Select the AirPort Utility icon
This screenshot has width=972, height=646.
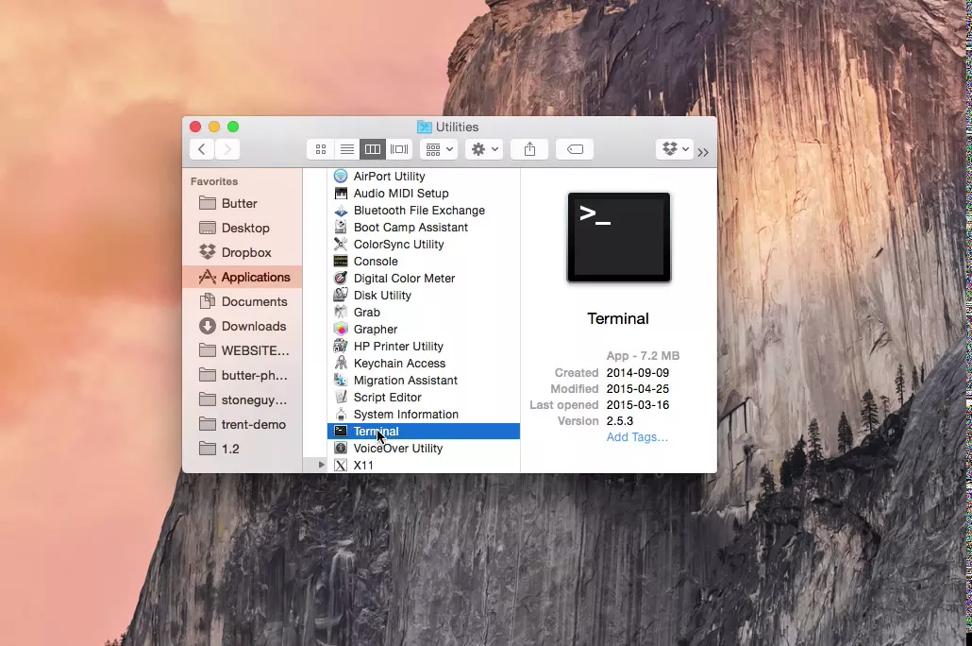tap(341, 177)
